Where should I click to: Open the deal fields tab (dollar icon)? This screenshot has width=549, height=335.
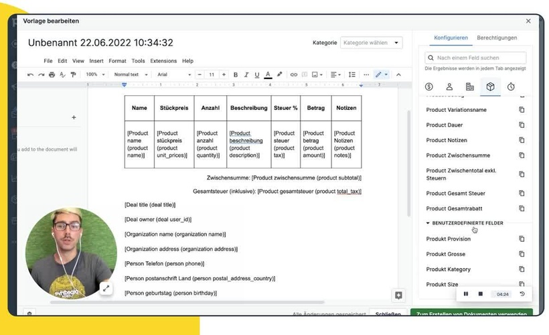(x=429, y=86)
